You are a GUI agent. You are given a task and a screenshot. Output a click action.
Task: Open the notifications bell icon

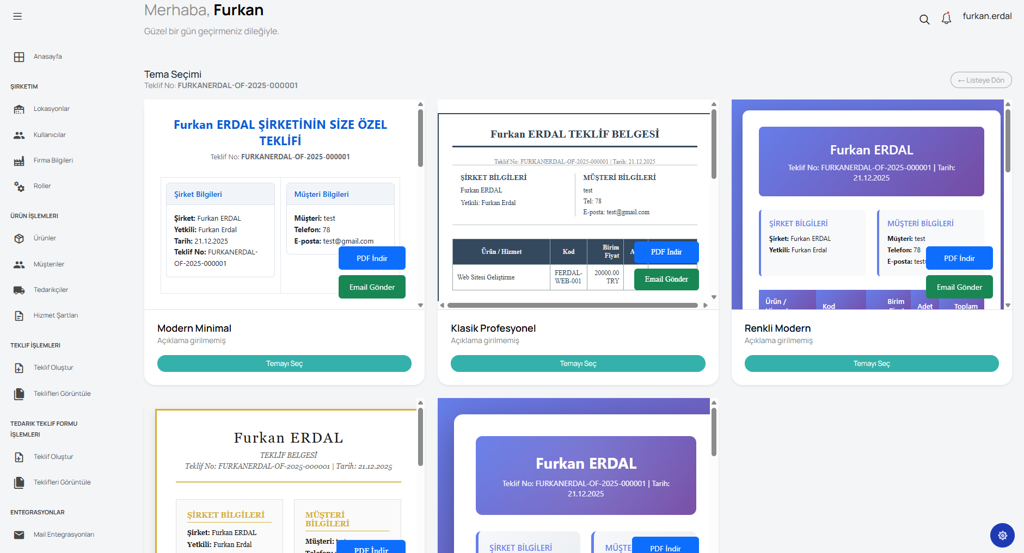947,18
